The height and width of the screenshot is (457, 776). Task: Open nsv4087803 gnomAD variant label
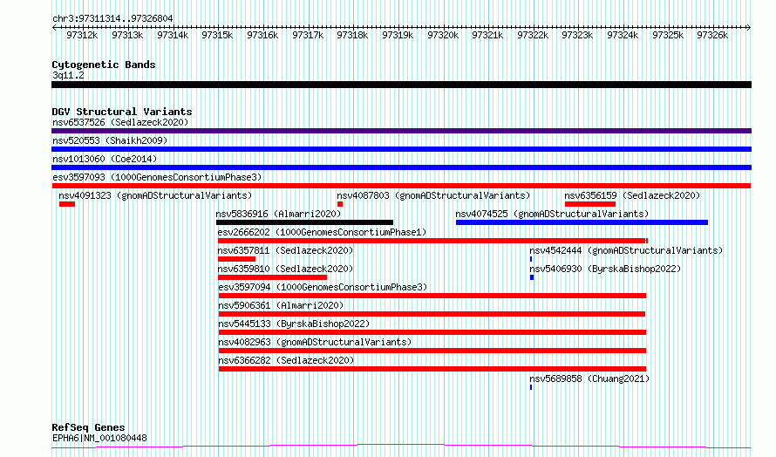click(x=433, y=195)
